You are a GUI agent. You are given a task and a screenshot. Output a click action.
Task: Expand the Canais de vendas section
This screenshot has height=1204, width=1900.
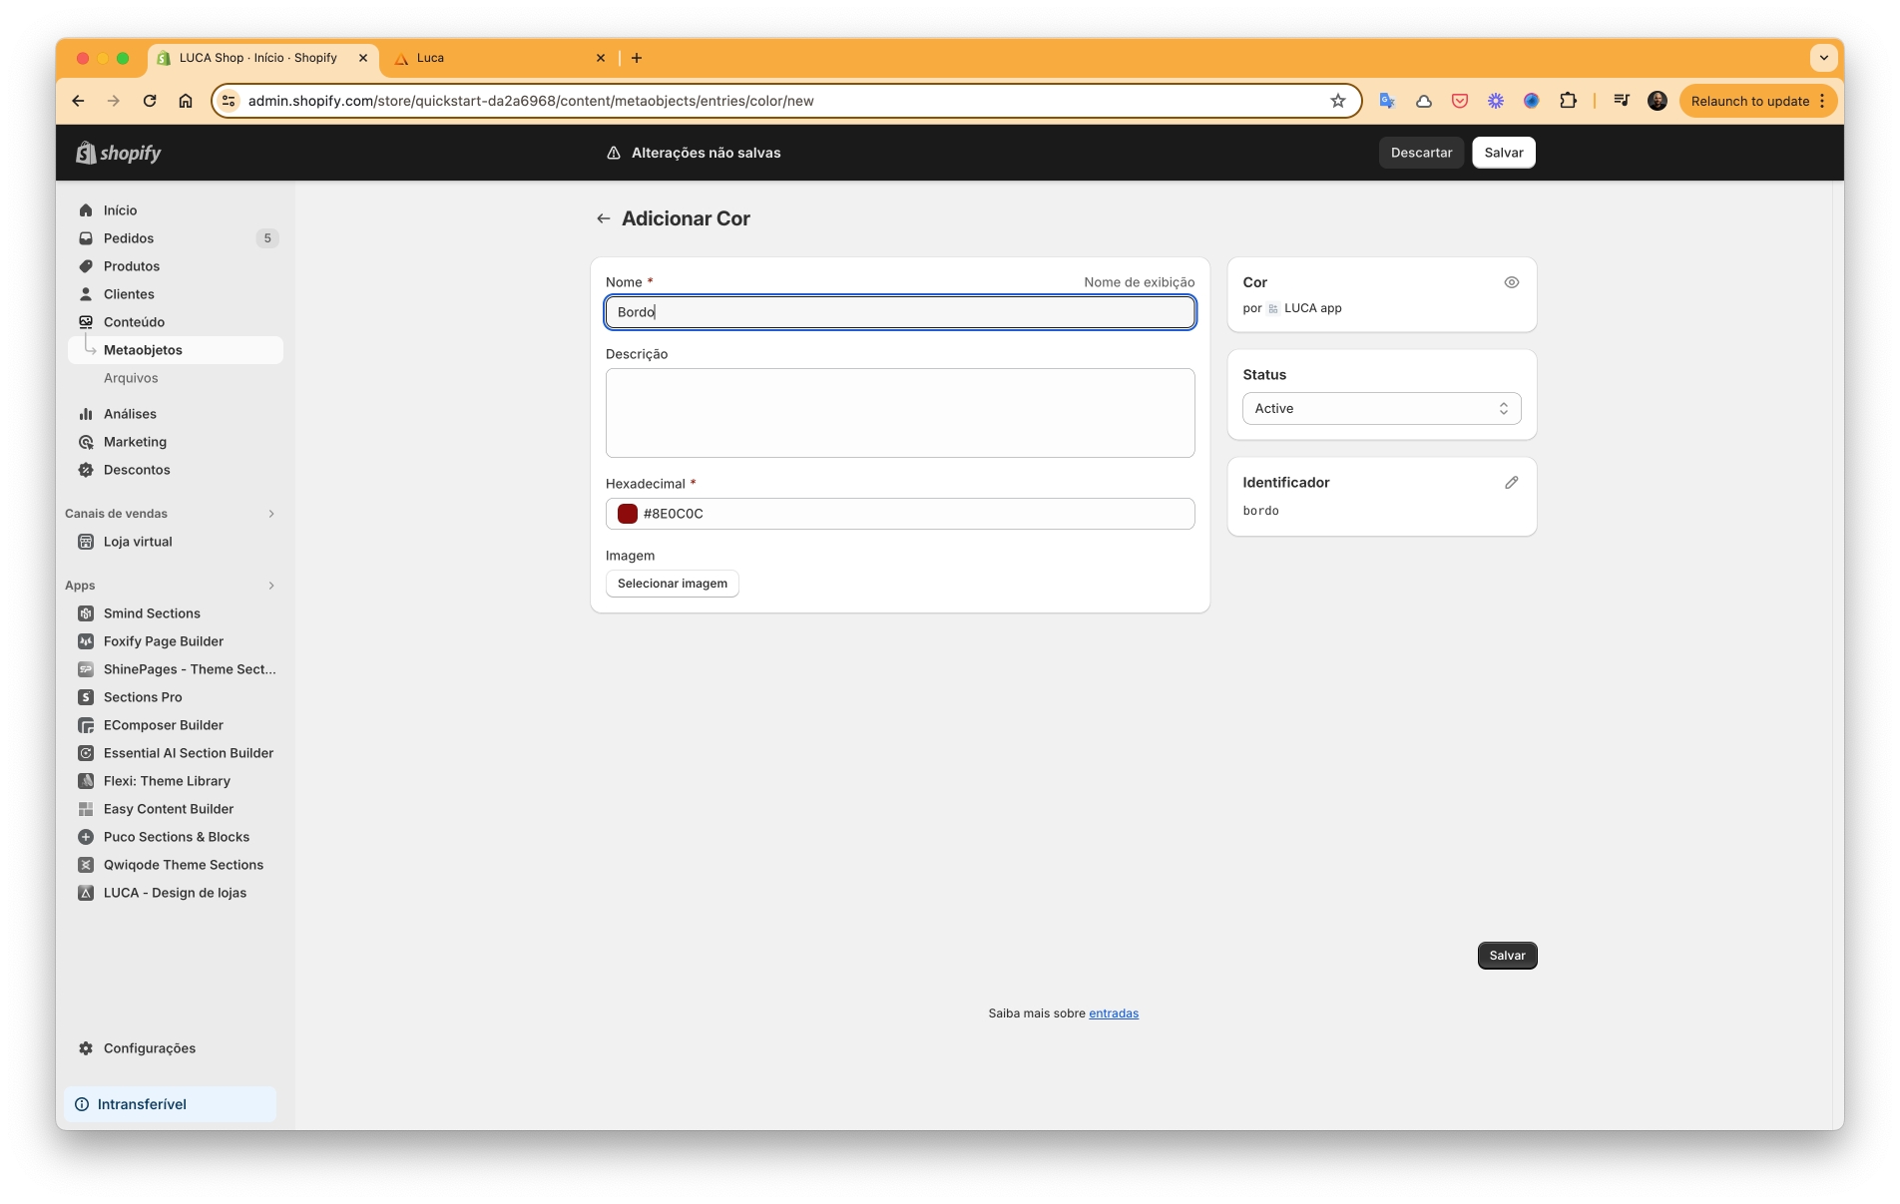coord(270,514)
